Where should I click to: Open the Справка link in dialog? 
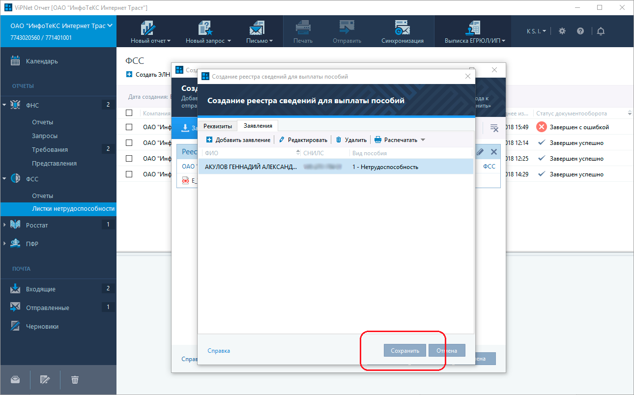click(x=219, y=351)
